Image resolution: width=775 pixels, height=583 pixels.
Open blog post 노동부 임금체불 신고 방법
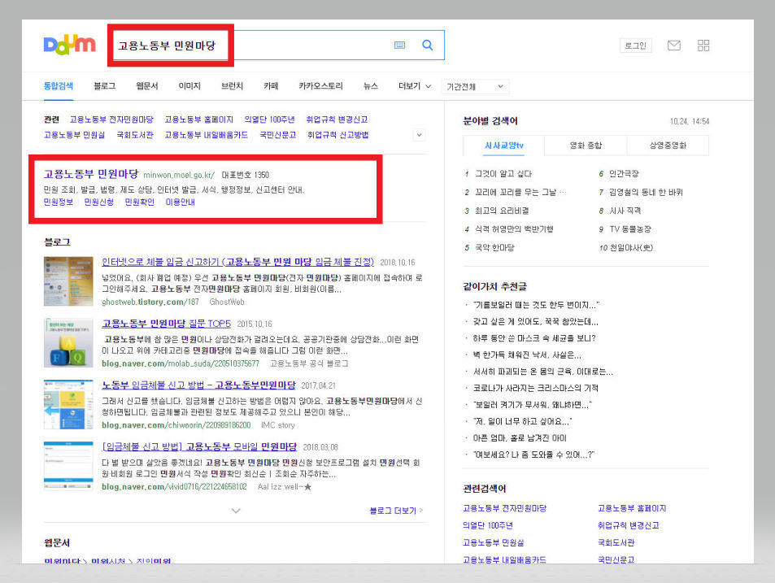(198, 385)
